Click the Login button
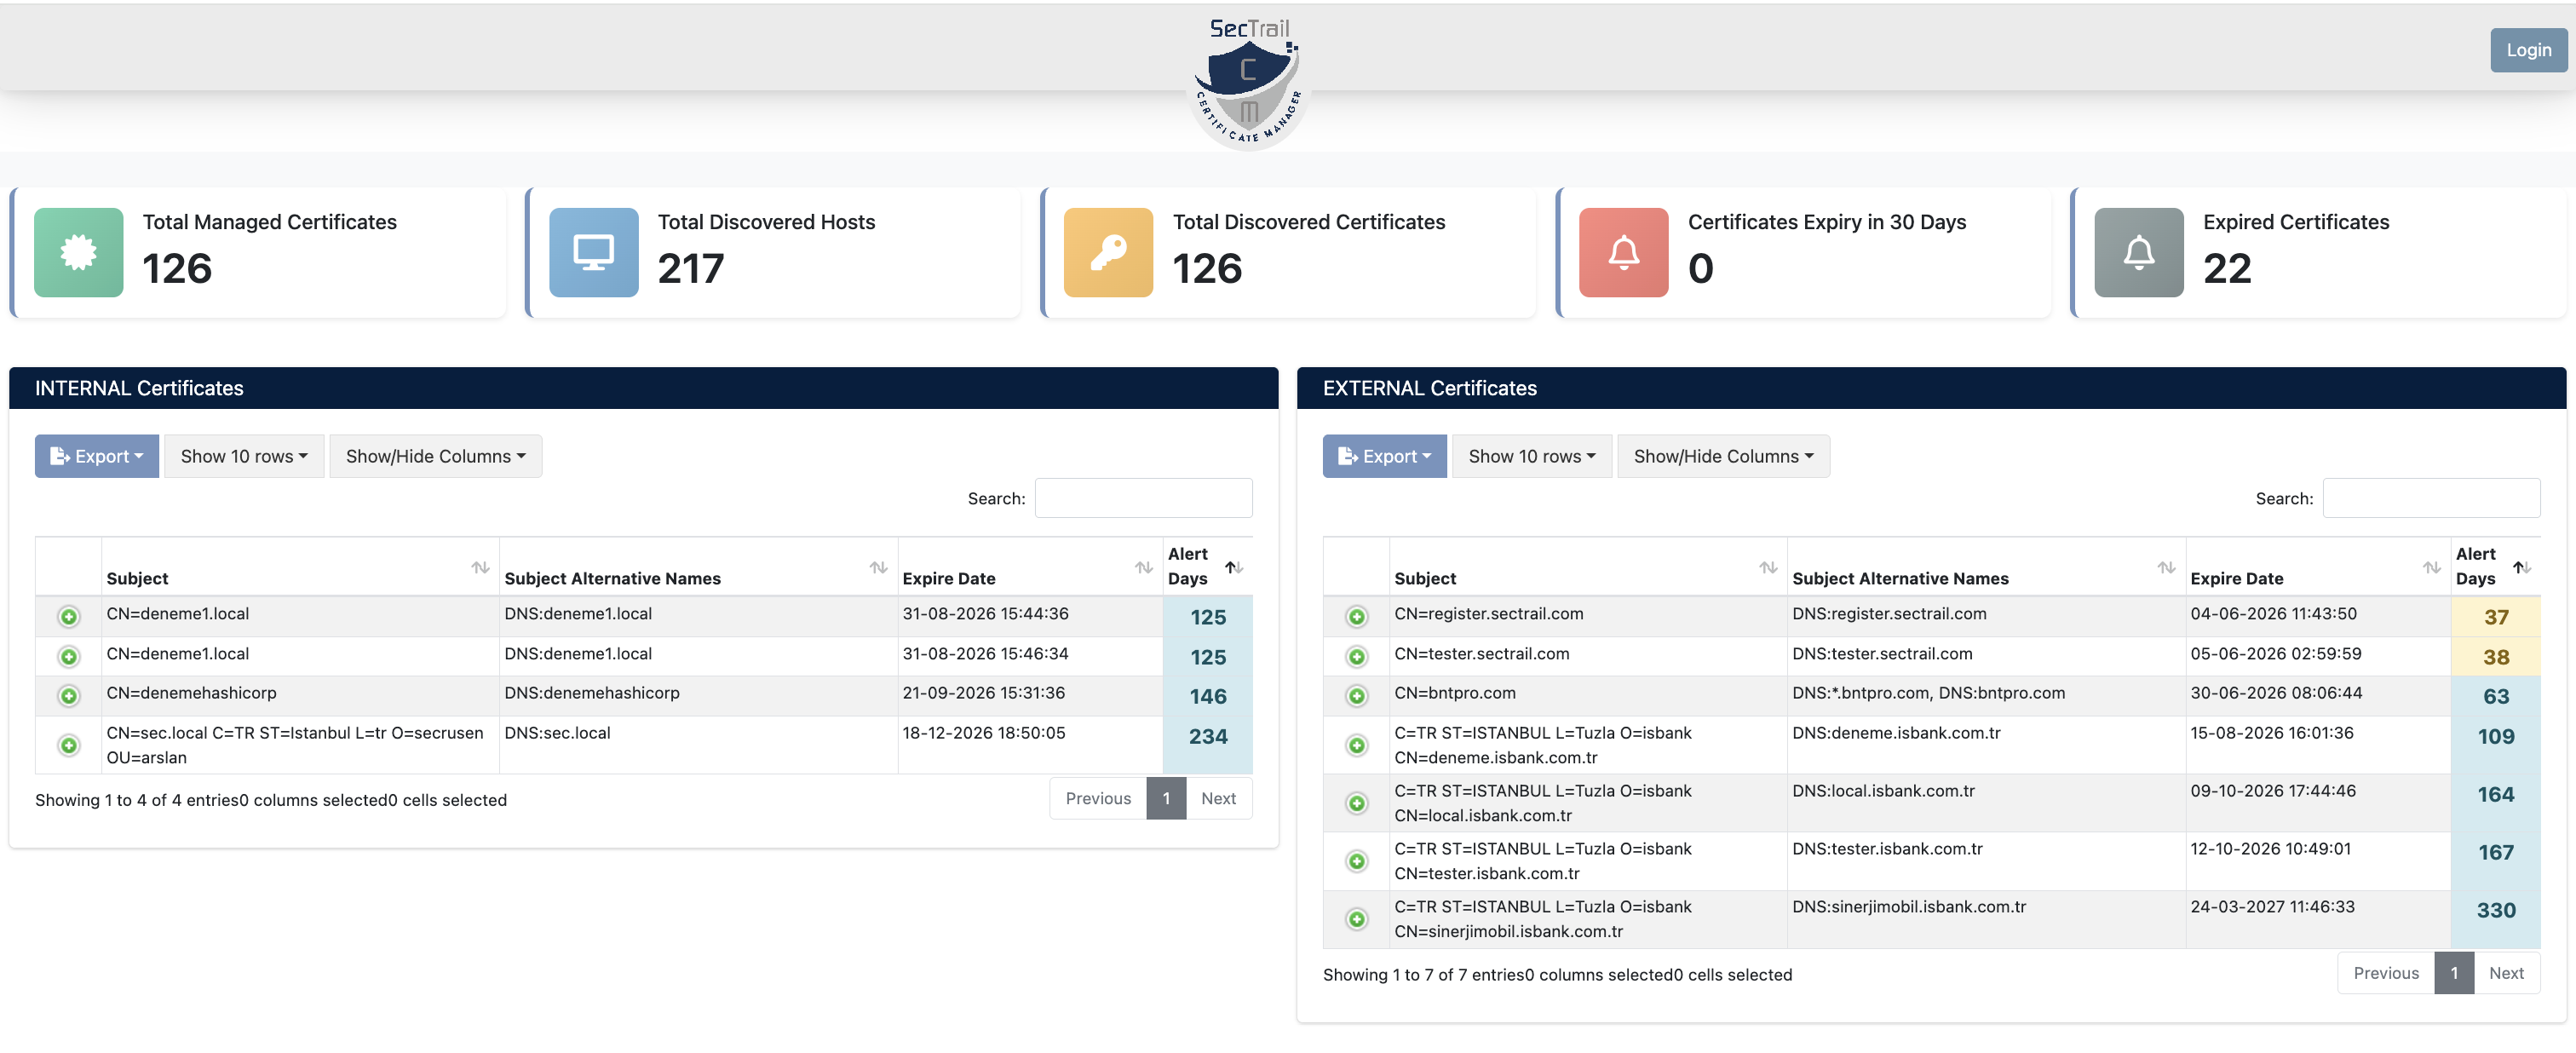This screenshot has height=1053, width=2576. pos(2528,50)
